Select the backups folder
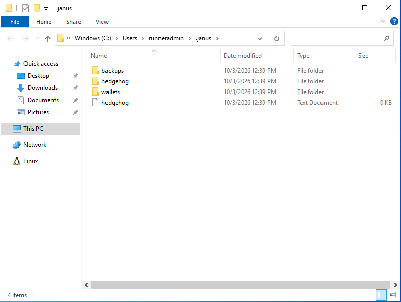This screenshot has width=401, height=302. [113, 71]
